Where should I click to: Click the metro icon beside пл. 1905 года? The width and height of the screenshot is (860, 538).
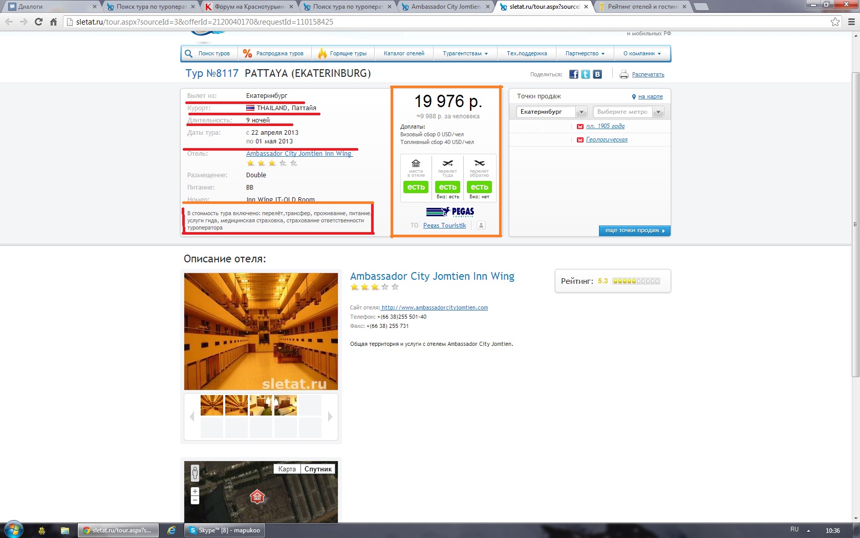coord(580,127)
